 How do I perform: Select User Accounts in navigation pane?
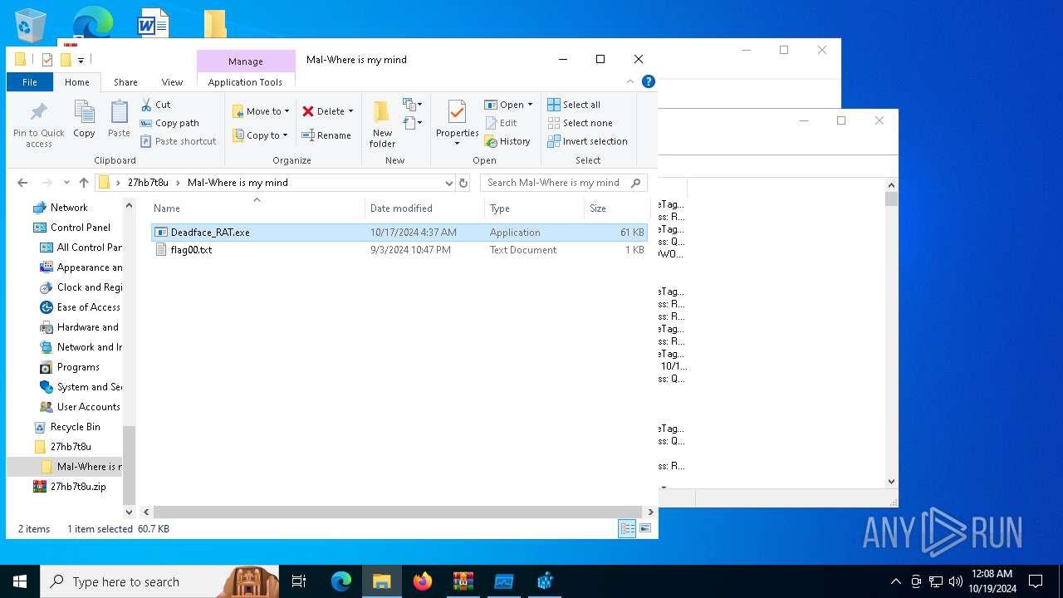pos(88,407)
